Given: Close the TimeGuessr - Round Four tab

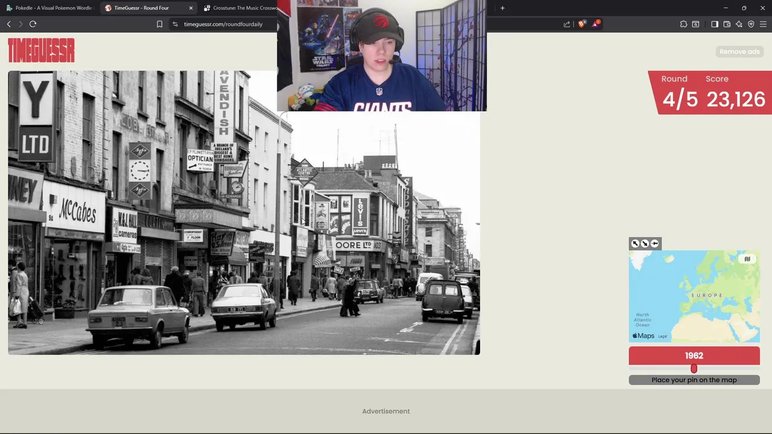Looking at the screenshot, I should [191, 8].
